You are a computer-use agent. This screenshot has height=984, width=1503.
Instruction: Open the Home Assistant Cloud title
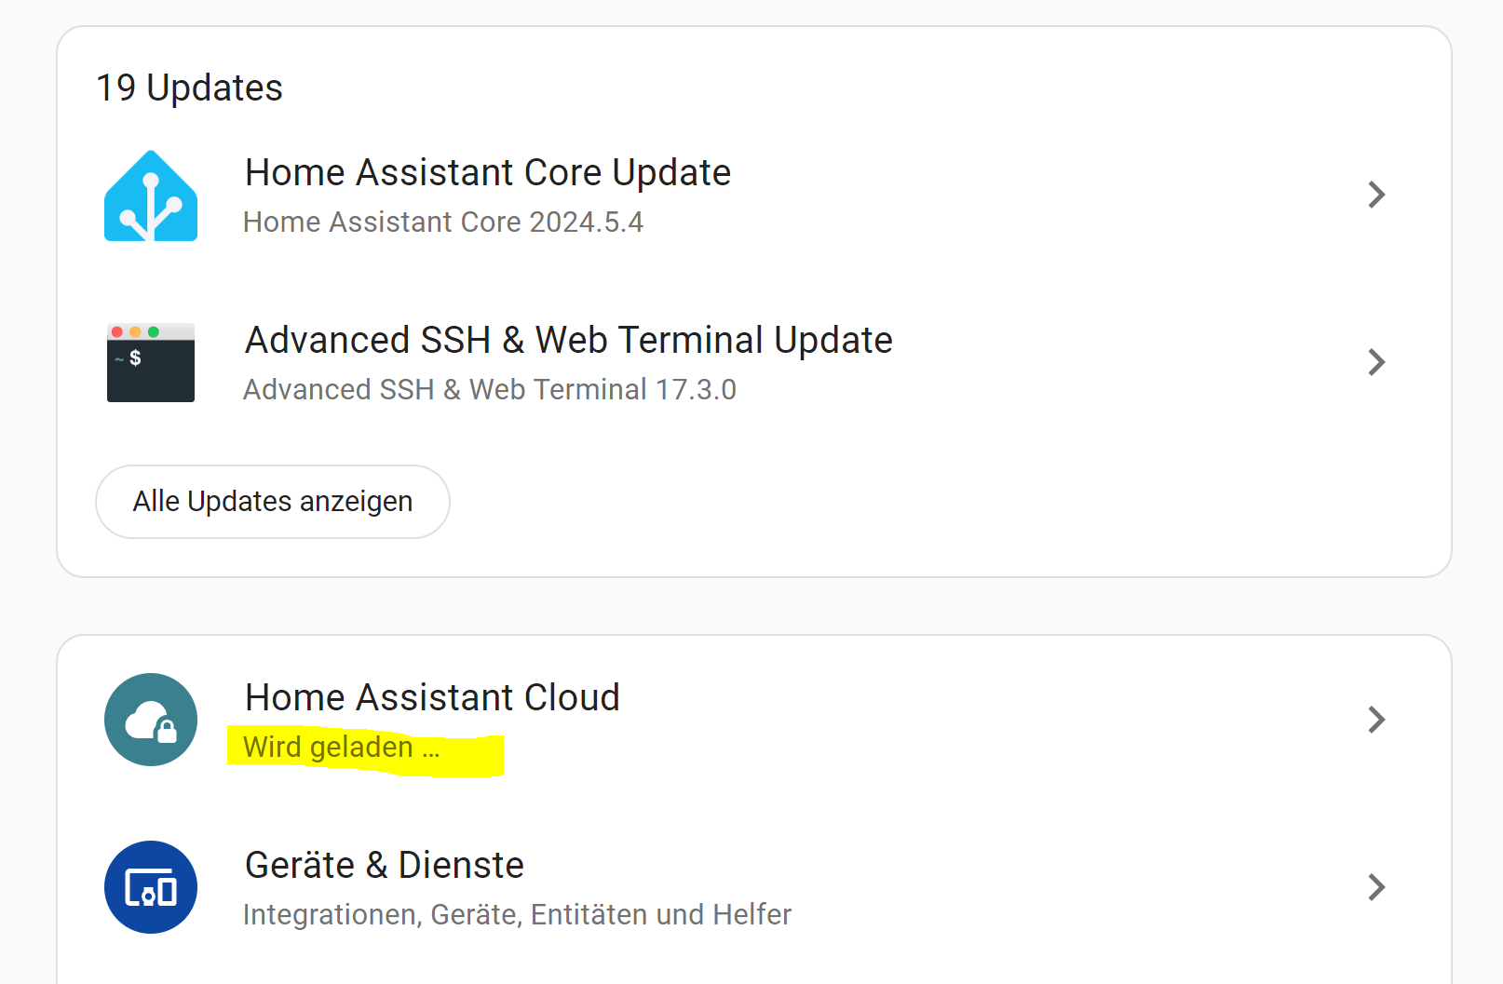coord(432,698)
